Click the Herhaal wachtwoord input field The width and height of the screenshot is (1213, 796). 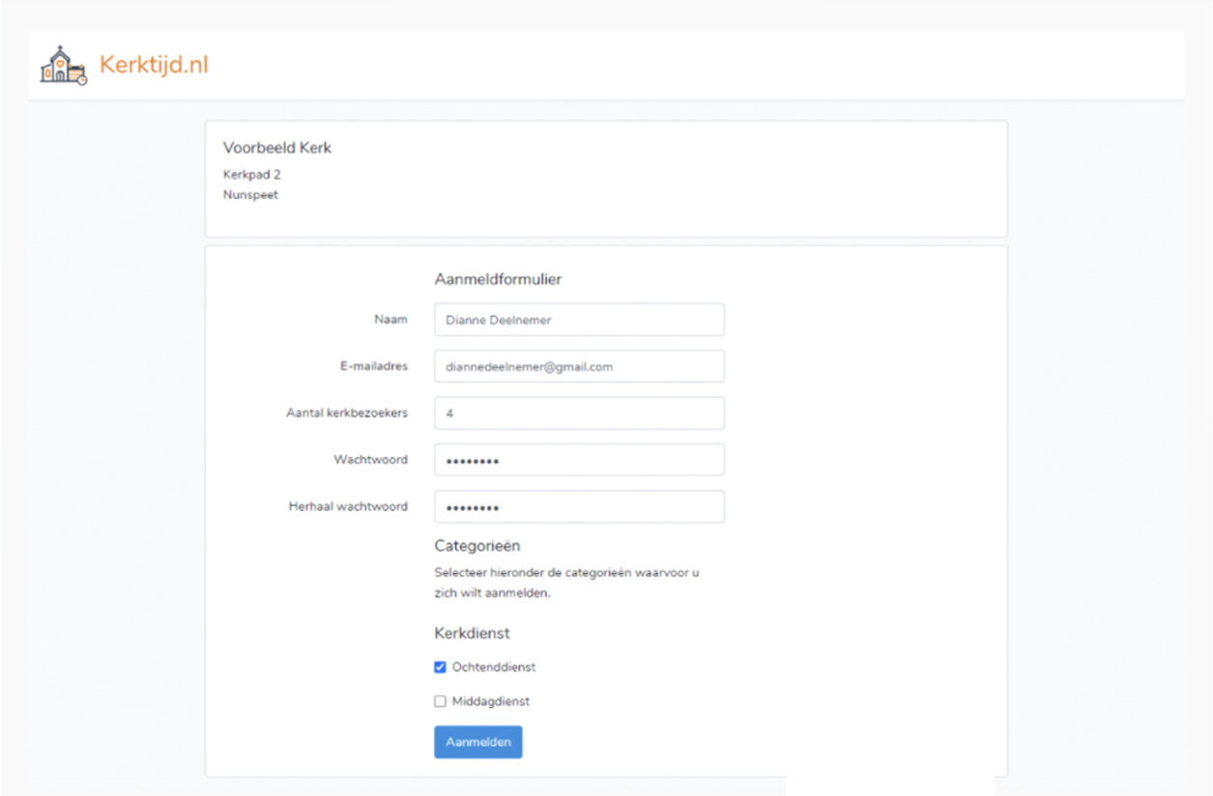point(579,507)
